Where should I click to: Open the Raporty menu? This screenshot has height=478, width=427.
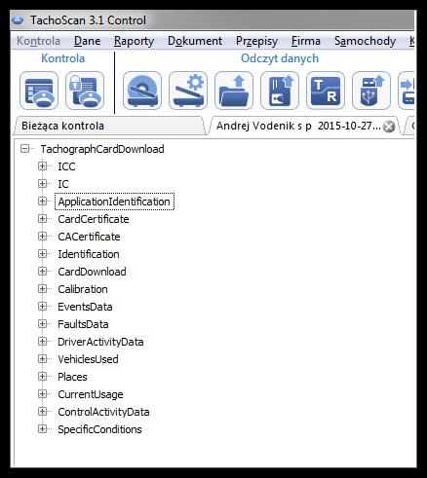tap(134, 41)
